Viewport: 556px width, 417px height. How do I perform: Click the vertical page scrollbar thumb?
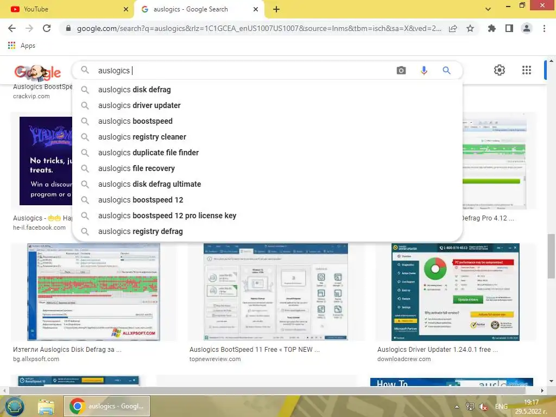(x=551, y=256)
